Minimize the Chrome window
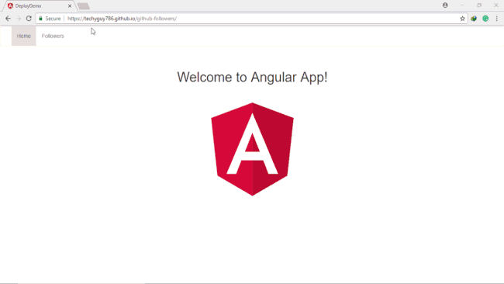The height and width of the screenshot is (284, 504). click(462, 5)
